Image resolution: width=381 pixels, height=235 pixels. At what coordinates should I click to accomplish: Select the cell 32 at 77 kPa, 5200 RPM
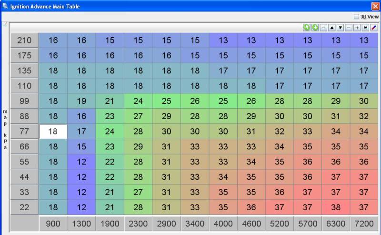(x=280, y=132)
